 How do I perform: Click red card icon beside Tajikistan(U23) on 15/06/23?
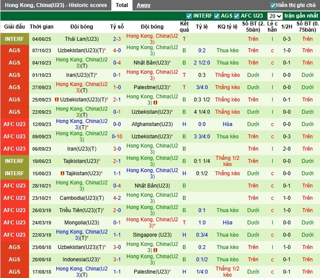[63, 173]
